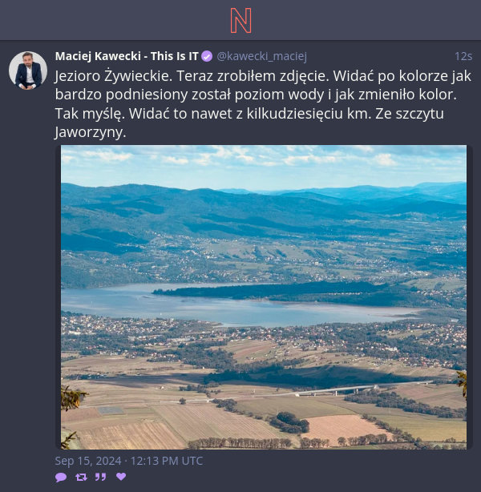481x492 pixels.
Task: Click the retweet arrows icon
Action: coord(81,478)
